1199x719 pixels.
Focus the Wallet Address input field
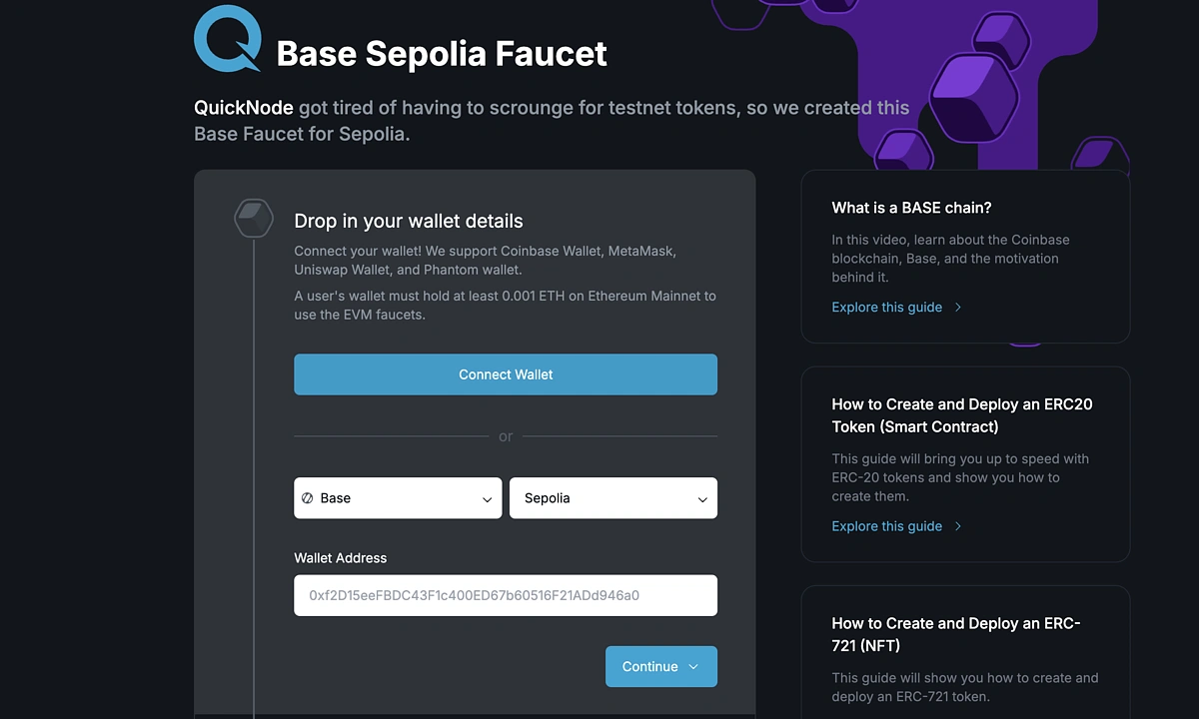tap(506, 595)
